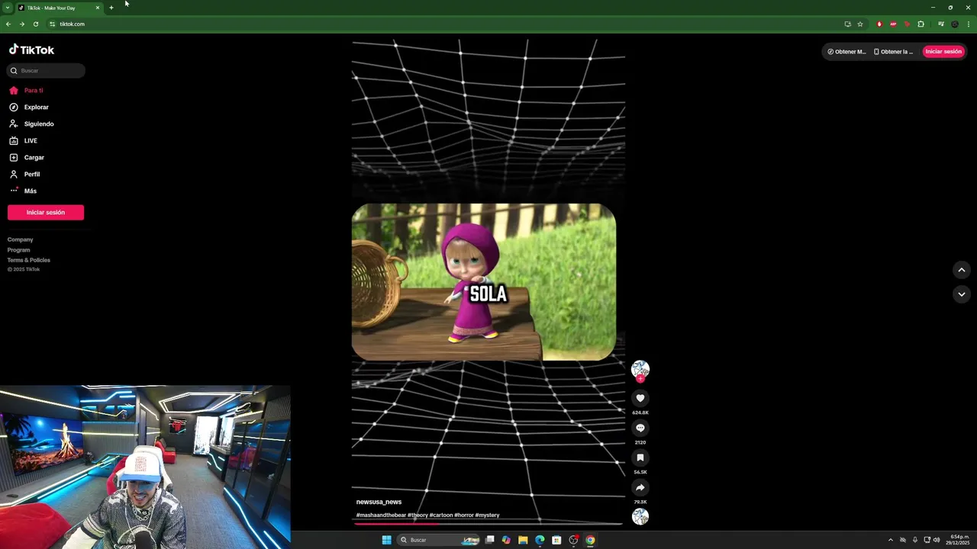Share the video using the arrow icon
Image resolution: width=977 pixels, height=549 pixels.
(x=640, y=487)
